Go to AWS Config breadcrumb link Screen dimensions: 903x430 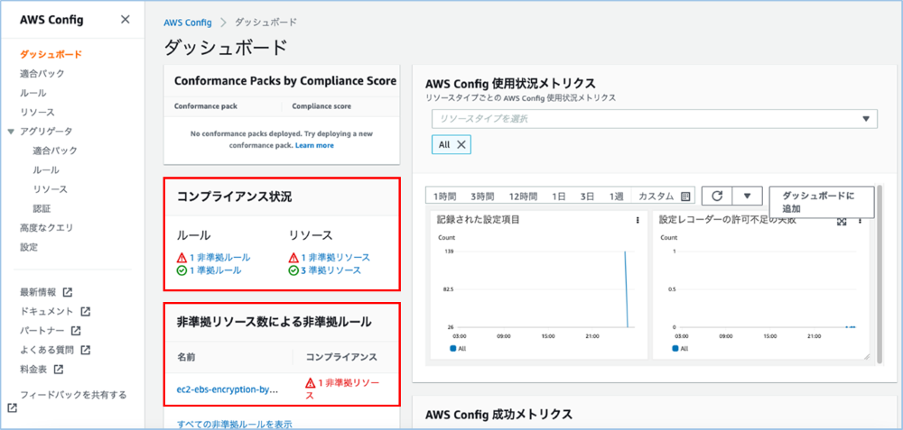point(188,23)
